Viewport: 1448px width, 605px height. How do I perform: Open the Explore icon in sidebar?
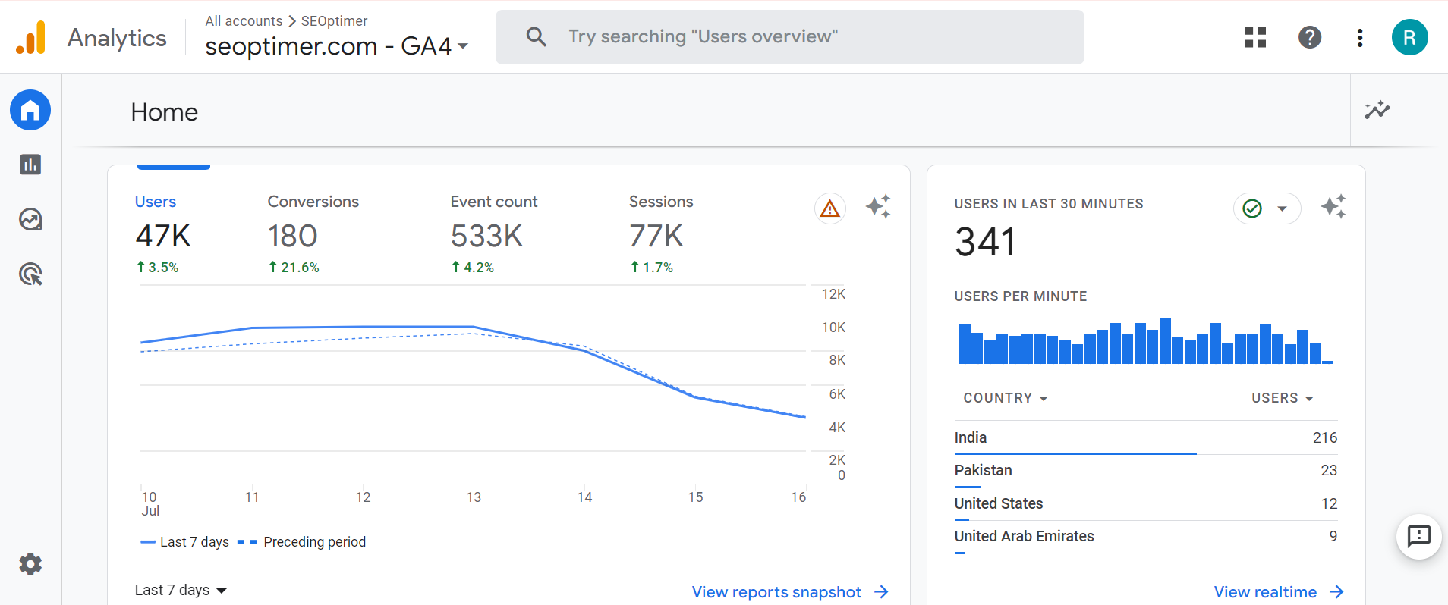tap(30, 220)
